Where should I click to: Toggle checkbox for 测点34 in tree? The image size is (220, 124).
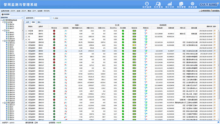pyautogui.click(x=8, y=24)
